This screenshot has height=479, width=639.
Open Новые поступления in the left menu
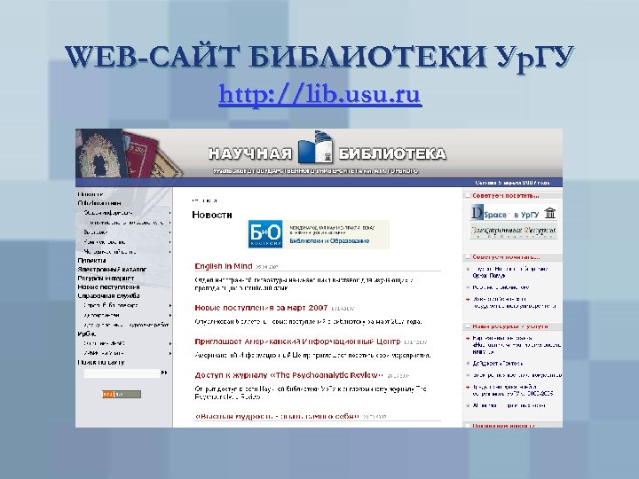[x=108, y=287]
